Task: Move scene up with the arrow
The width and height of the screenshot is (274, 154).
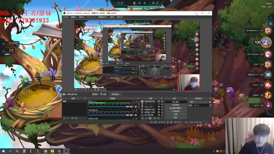Action: (x=72, y=118)
